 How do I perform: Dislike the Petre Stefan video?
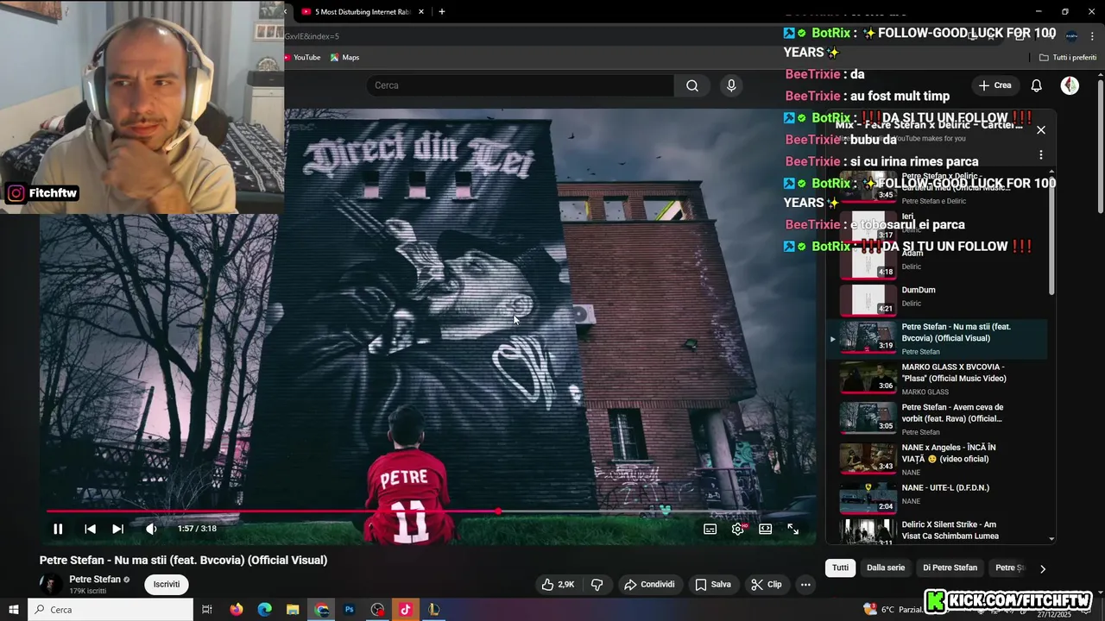tap(597, 584)
